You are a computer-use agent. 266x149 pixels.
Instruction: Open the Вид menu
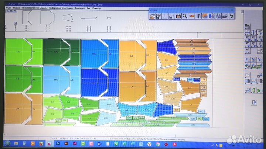(x=89, y=8)
